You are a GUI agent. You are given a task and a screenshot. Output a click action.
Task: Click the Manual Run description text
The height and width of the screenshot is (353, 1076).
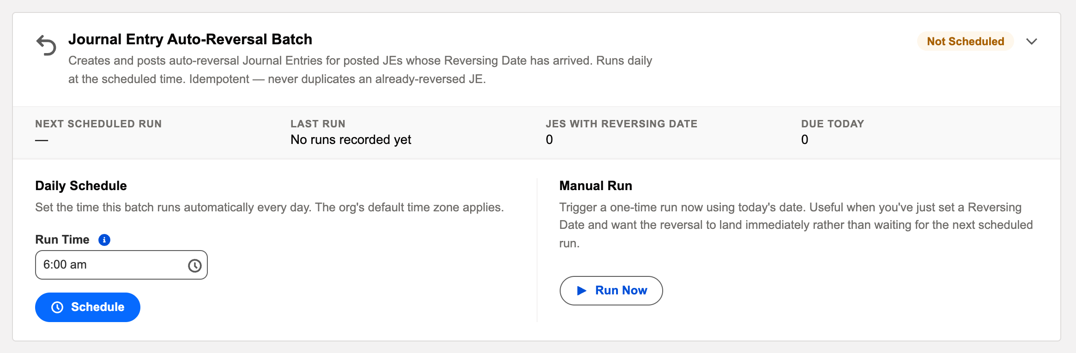[x=796, y=225]
